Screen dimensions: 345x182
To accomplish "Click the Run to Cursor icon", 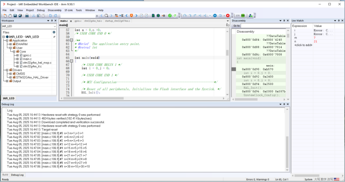I will click(x=205, y=16).
